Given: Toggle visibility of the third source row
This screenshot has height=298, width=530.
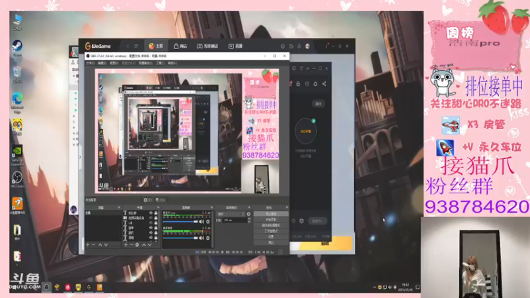Looking at the screenshot, I should click(151, 223).
